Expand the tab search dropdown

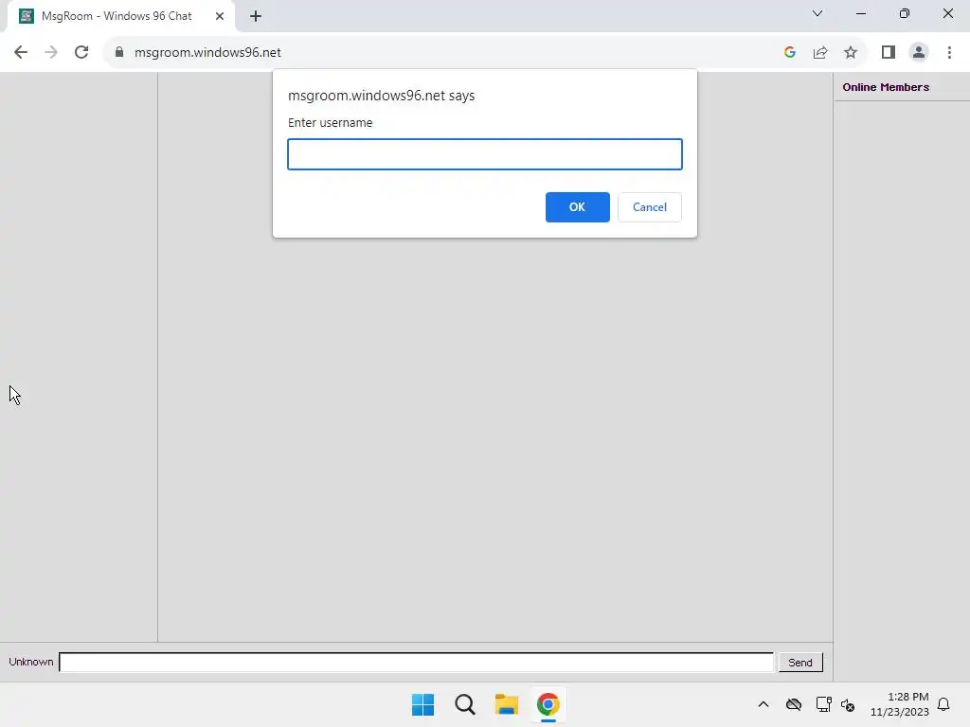(817, 13)
